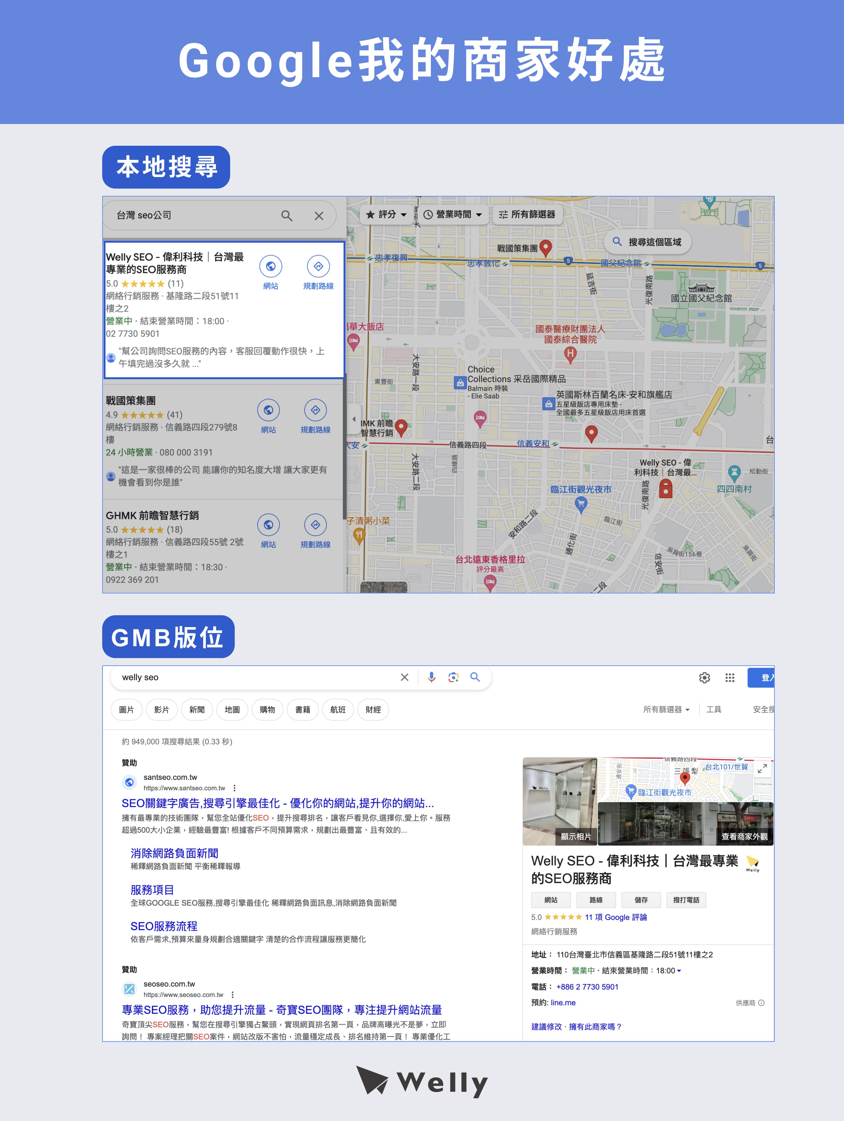The image size is (844, 1121).
Task: Click 規劃路線 icon for GHMK 前瞻智慧行銷
Action: (315, 525)
